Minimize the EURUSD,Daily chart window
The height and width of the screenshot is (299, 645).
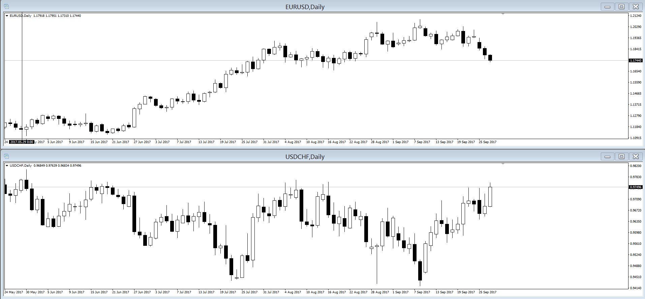tap(607, 6)
